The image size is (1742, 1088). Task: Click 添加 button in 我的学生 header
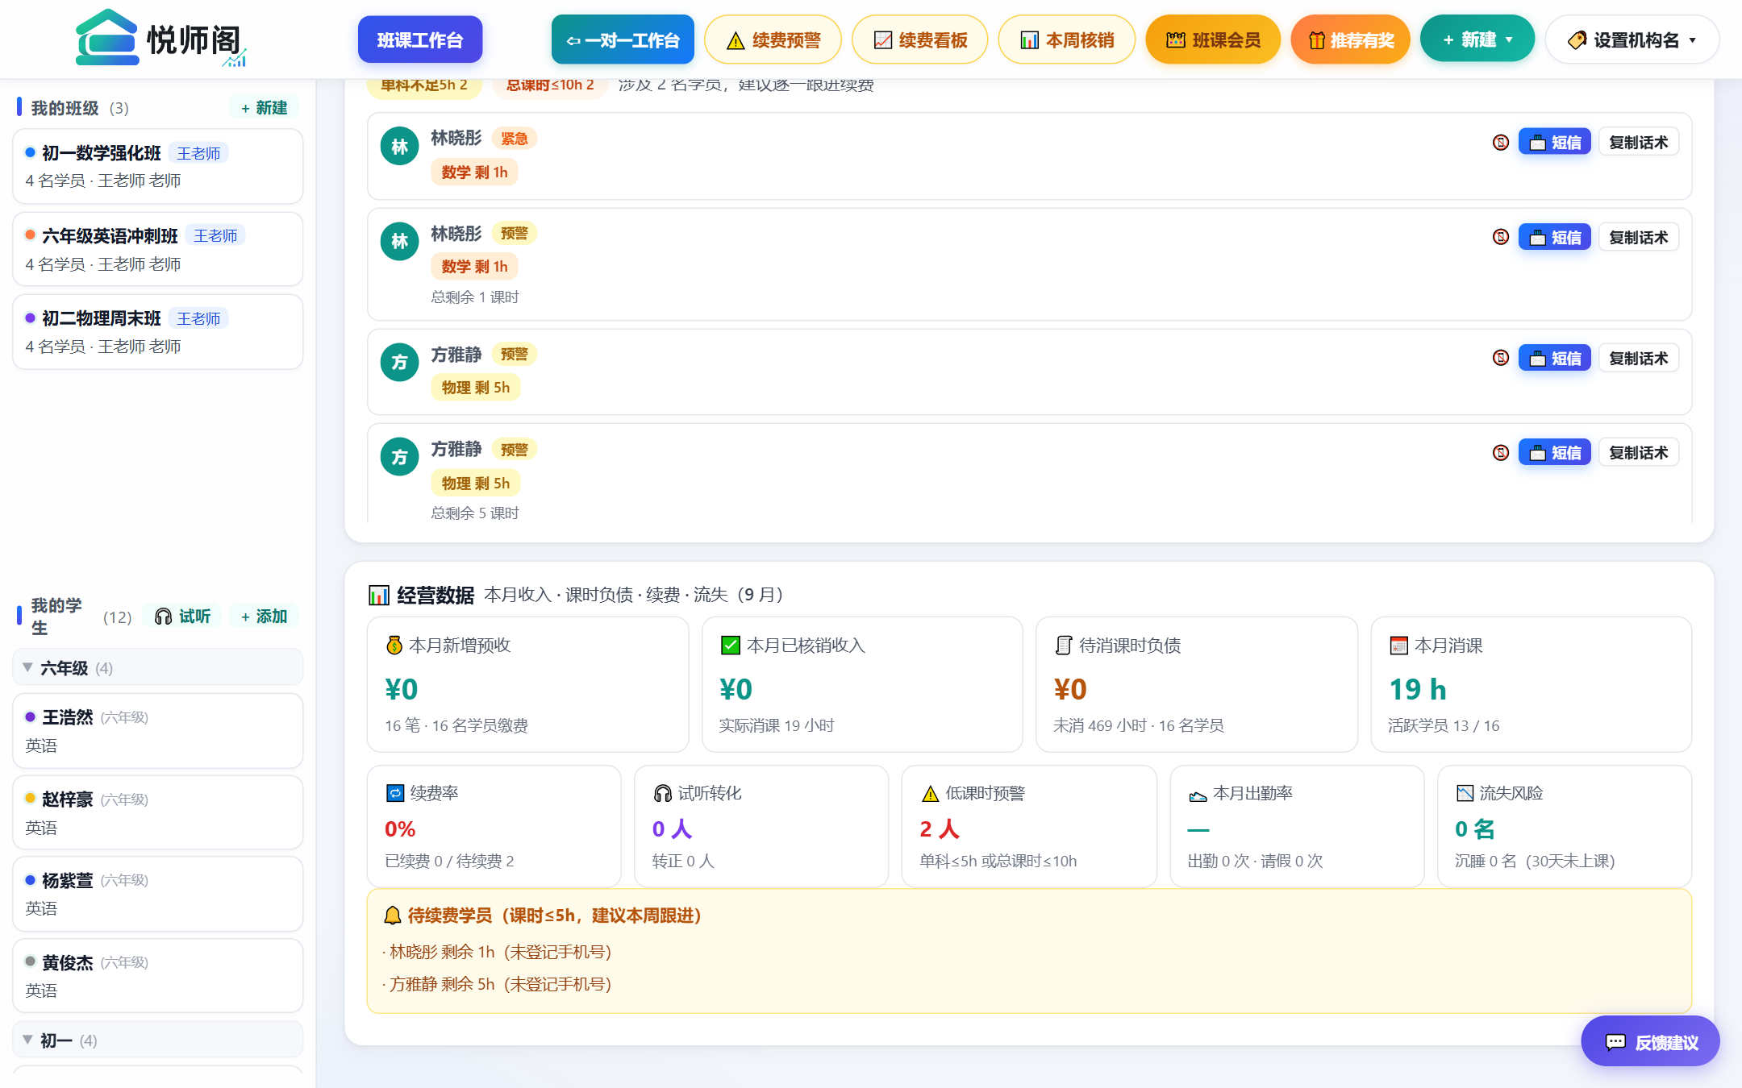(265, 617)
